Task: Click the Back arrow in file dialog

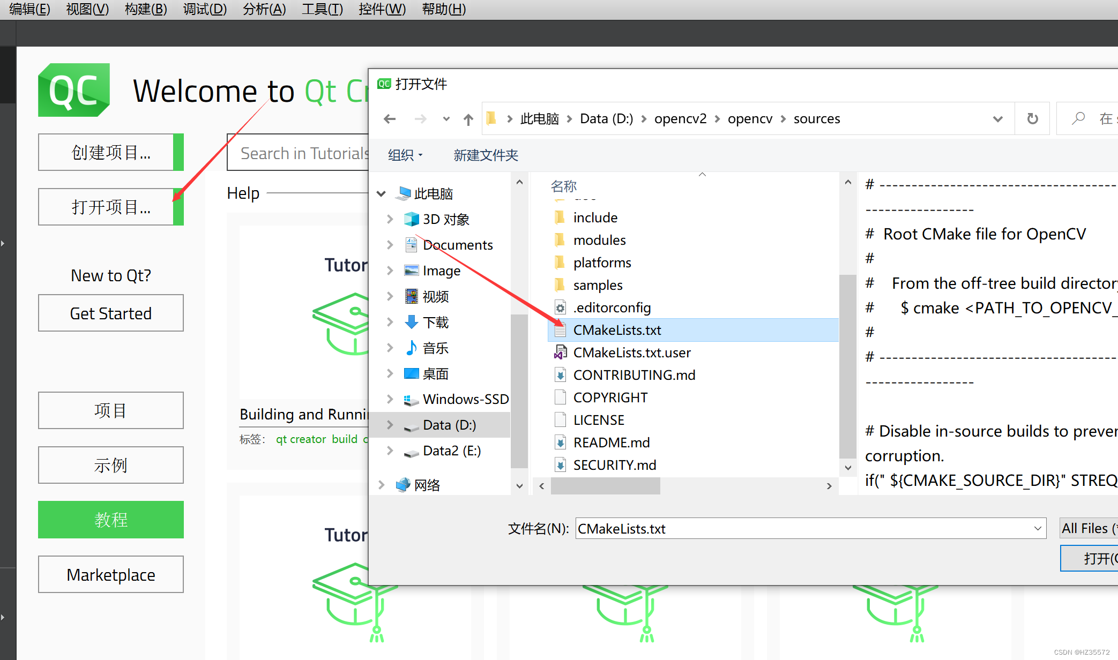Action: (390, 119)
